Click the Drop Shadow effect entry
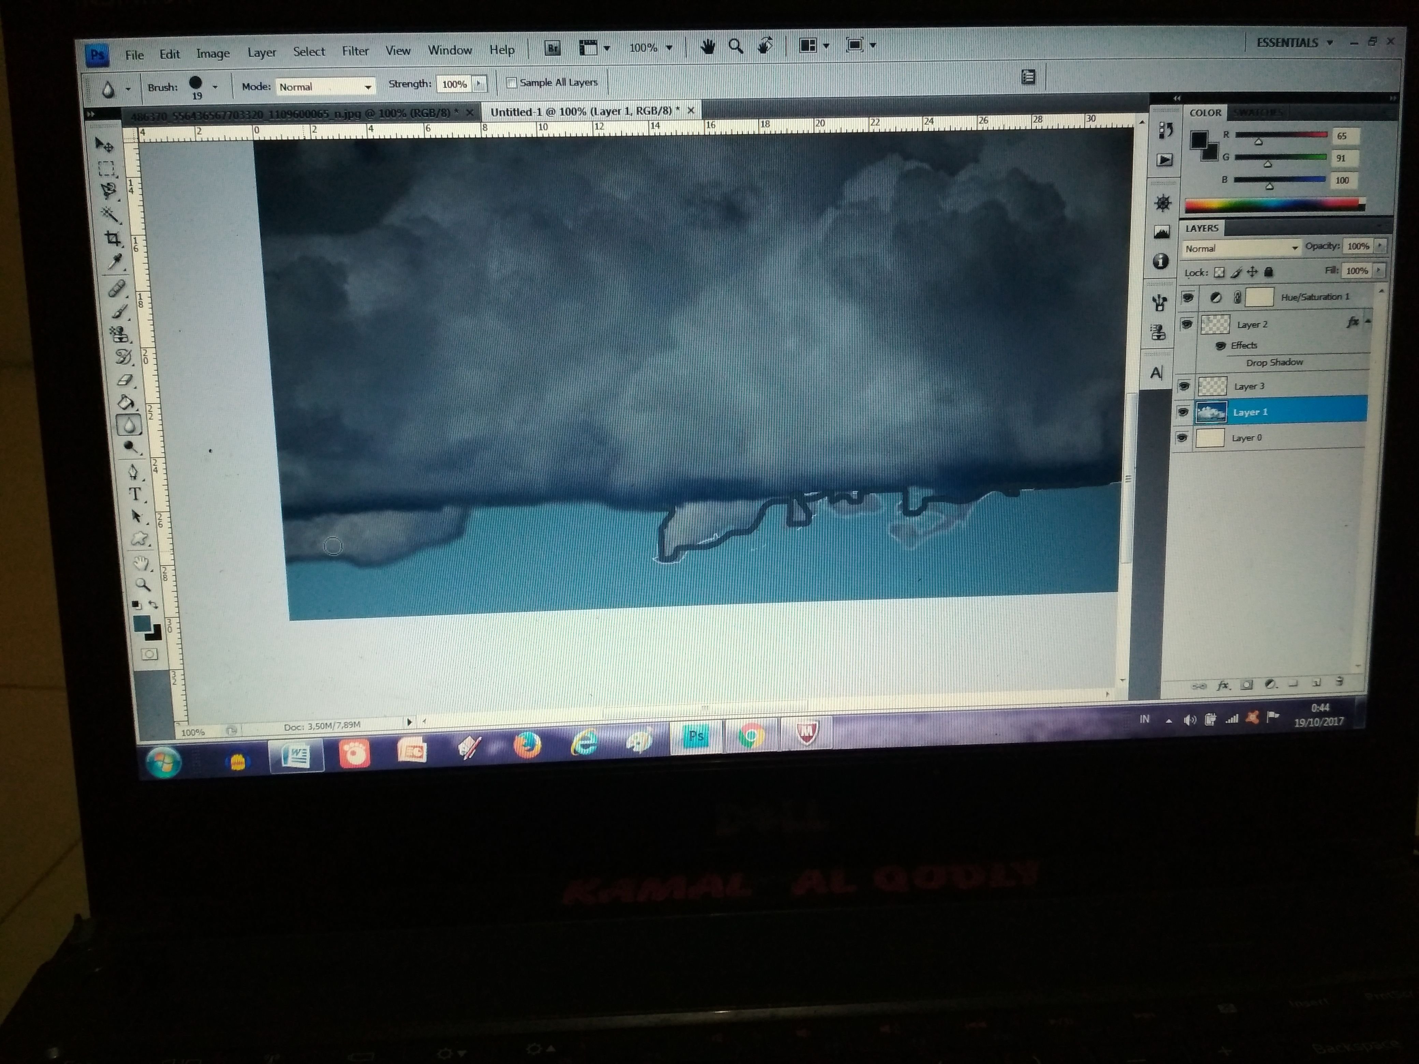The width and height of the screenshot is (1419, 1064). (1274, 363)
